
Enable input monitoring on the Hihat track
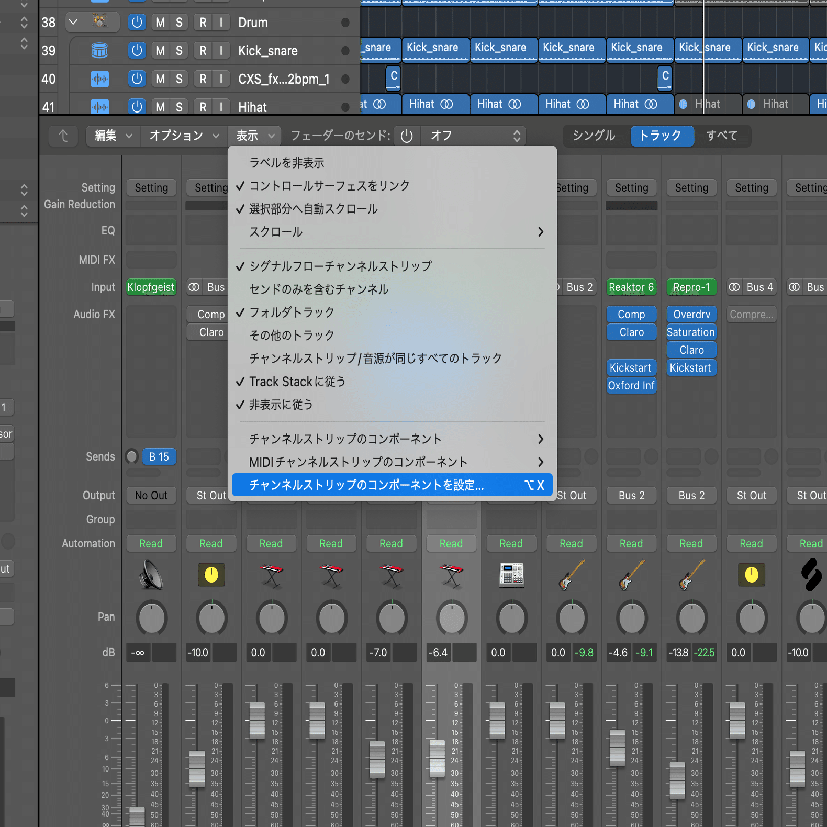tap(221, 107)
